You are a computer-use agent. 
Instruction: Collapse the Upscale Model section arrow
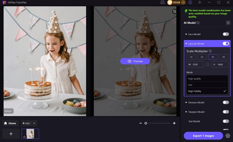coord(186,44)
